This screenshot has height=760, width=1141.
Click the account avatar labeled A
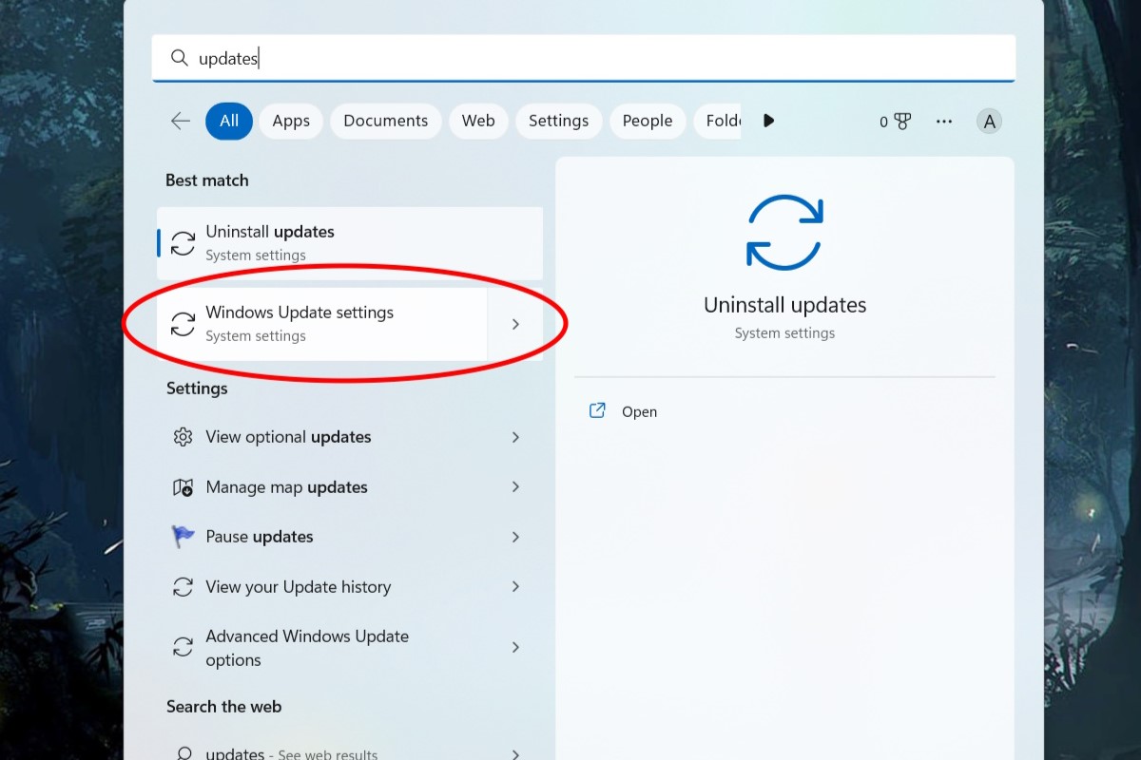(x=990, y=121)
